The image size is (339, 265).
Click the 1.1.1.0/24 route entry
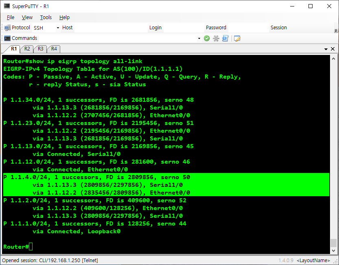click(95, 223)
